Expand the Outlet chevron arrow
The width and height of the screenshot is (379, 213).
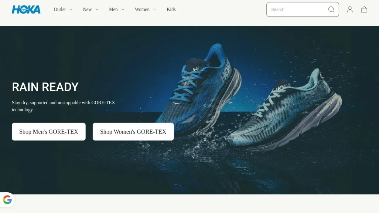(71, 9)
